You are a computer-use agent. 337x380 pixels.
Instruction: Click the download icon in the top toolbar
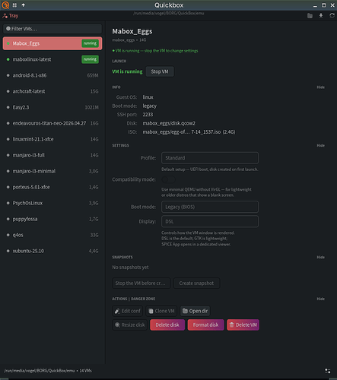(321, 16)
